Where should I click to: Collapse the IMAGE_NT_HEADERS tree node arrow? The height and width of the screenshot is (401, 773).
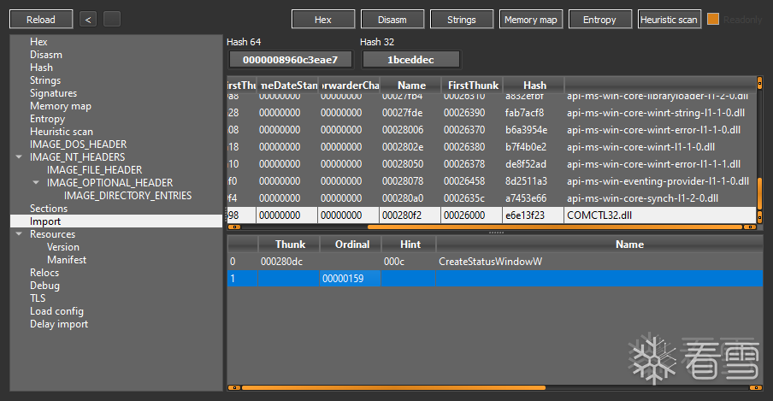(x=19, y=156)
